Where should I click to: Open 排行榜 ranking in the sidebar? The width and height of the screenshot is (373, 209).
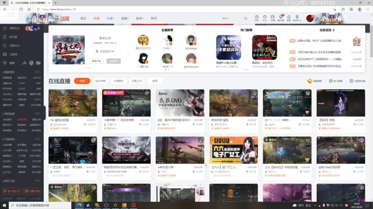point(11,37)
